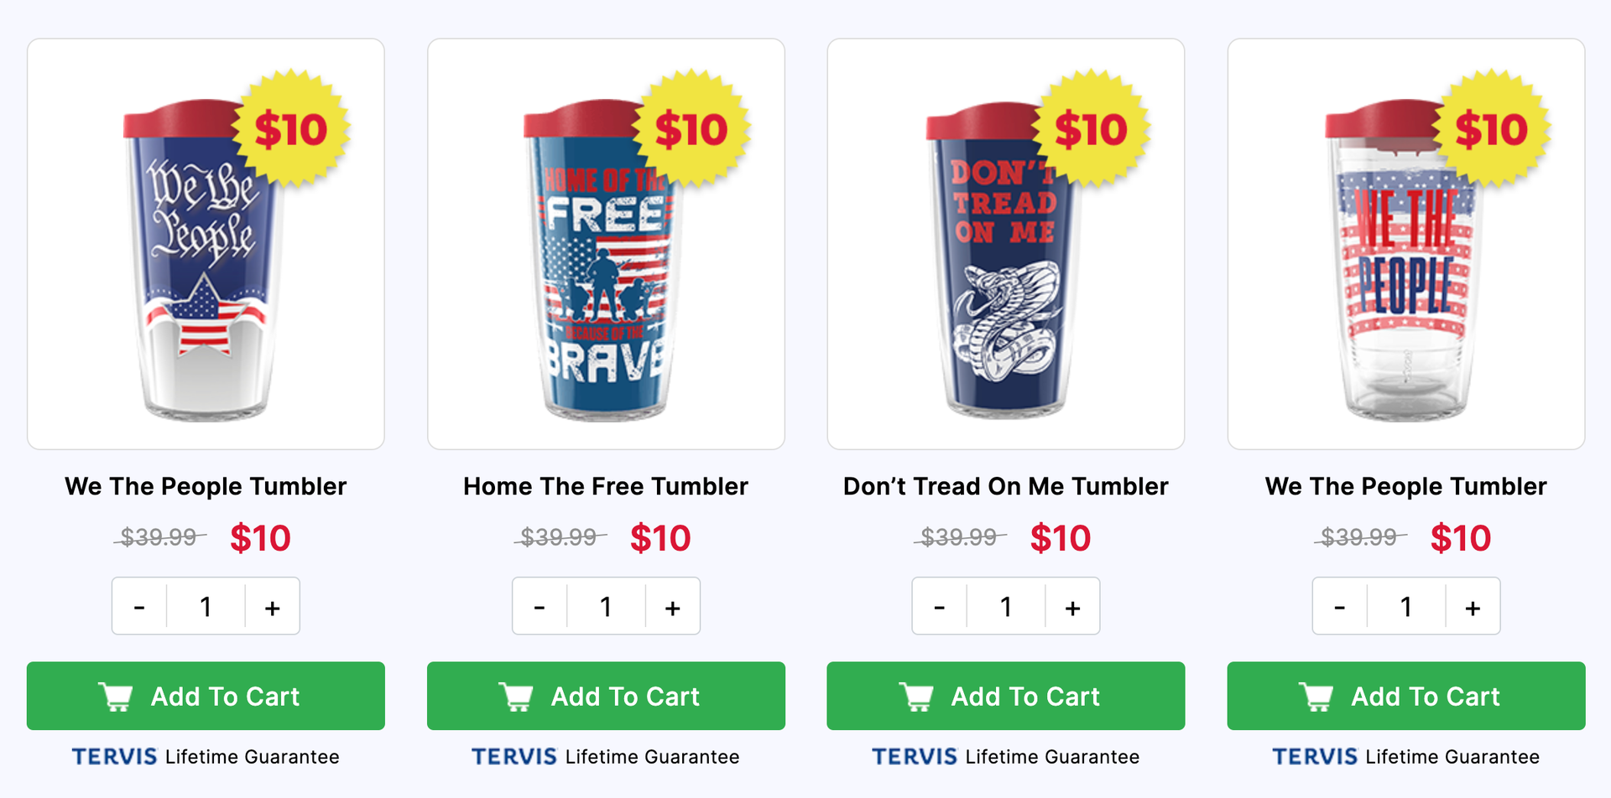Add the blue We The People Tumbler to cart
The height and width of the screenshot is (798, 1611).
click(206, 696)
